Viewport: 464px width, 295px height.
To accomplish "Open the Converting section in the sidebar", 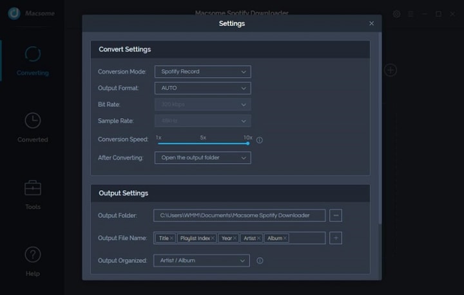I will pyautogui.click(x=33, y=61).
